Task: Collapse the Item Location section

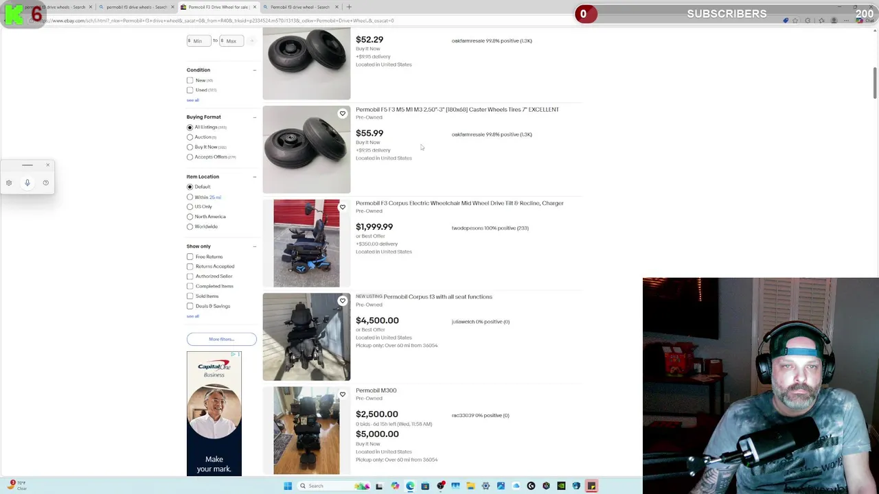Action: coord(254,177)
